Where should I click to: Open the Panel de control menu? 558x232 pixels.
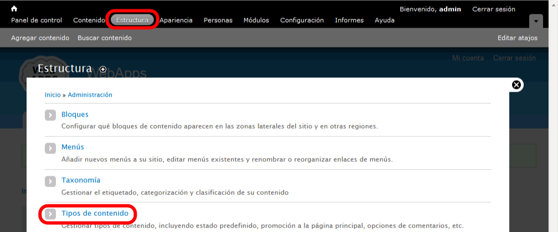tap(37, 20)
